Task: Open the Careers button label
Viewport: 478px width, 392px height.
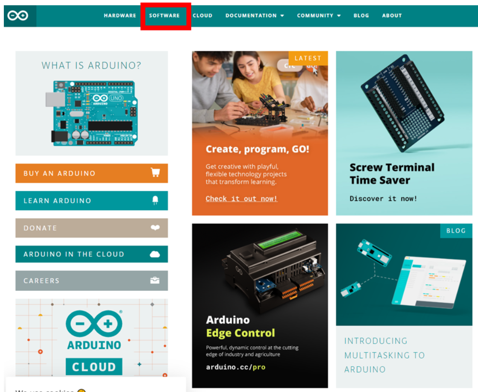Action: click(41, 281)
